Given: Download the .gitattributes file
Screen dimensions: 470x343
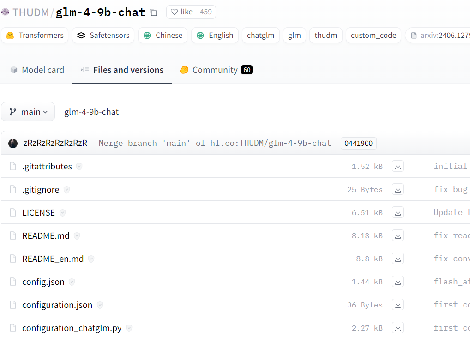Looking at the screenshot, I should 398,166.
